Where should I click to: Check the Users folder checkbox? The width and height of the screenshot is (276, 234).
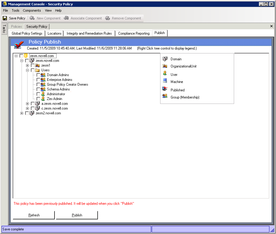pos(33,70)
